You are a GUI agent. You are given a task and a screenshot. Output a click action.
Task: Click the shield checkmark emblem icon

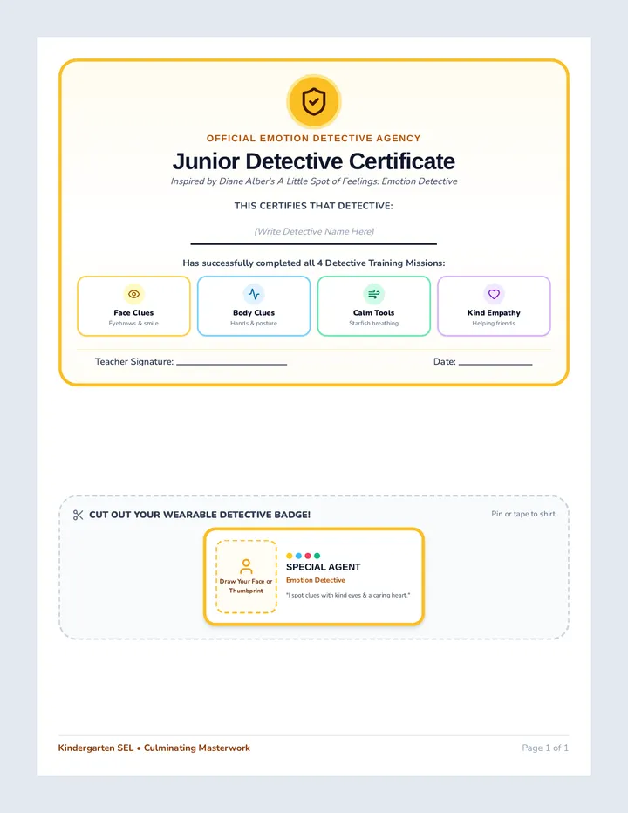[x=314, y=101]
